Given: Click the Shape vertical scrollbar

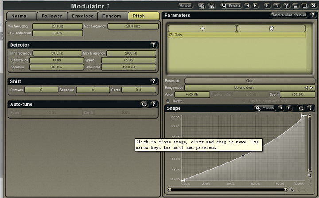Looking at the screenshot, I should [310, 143].
